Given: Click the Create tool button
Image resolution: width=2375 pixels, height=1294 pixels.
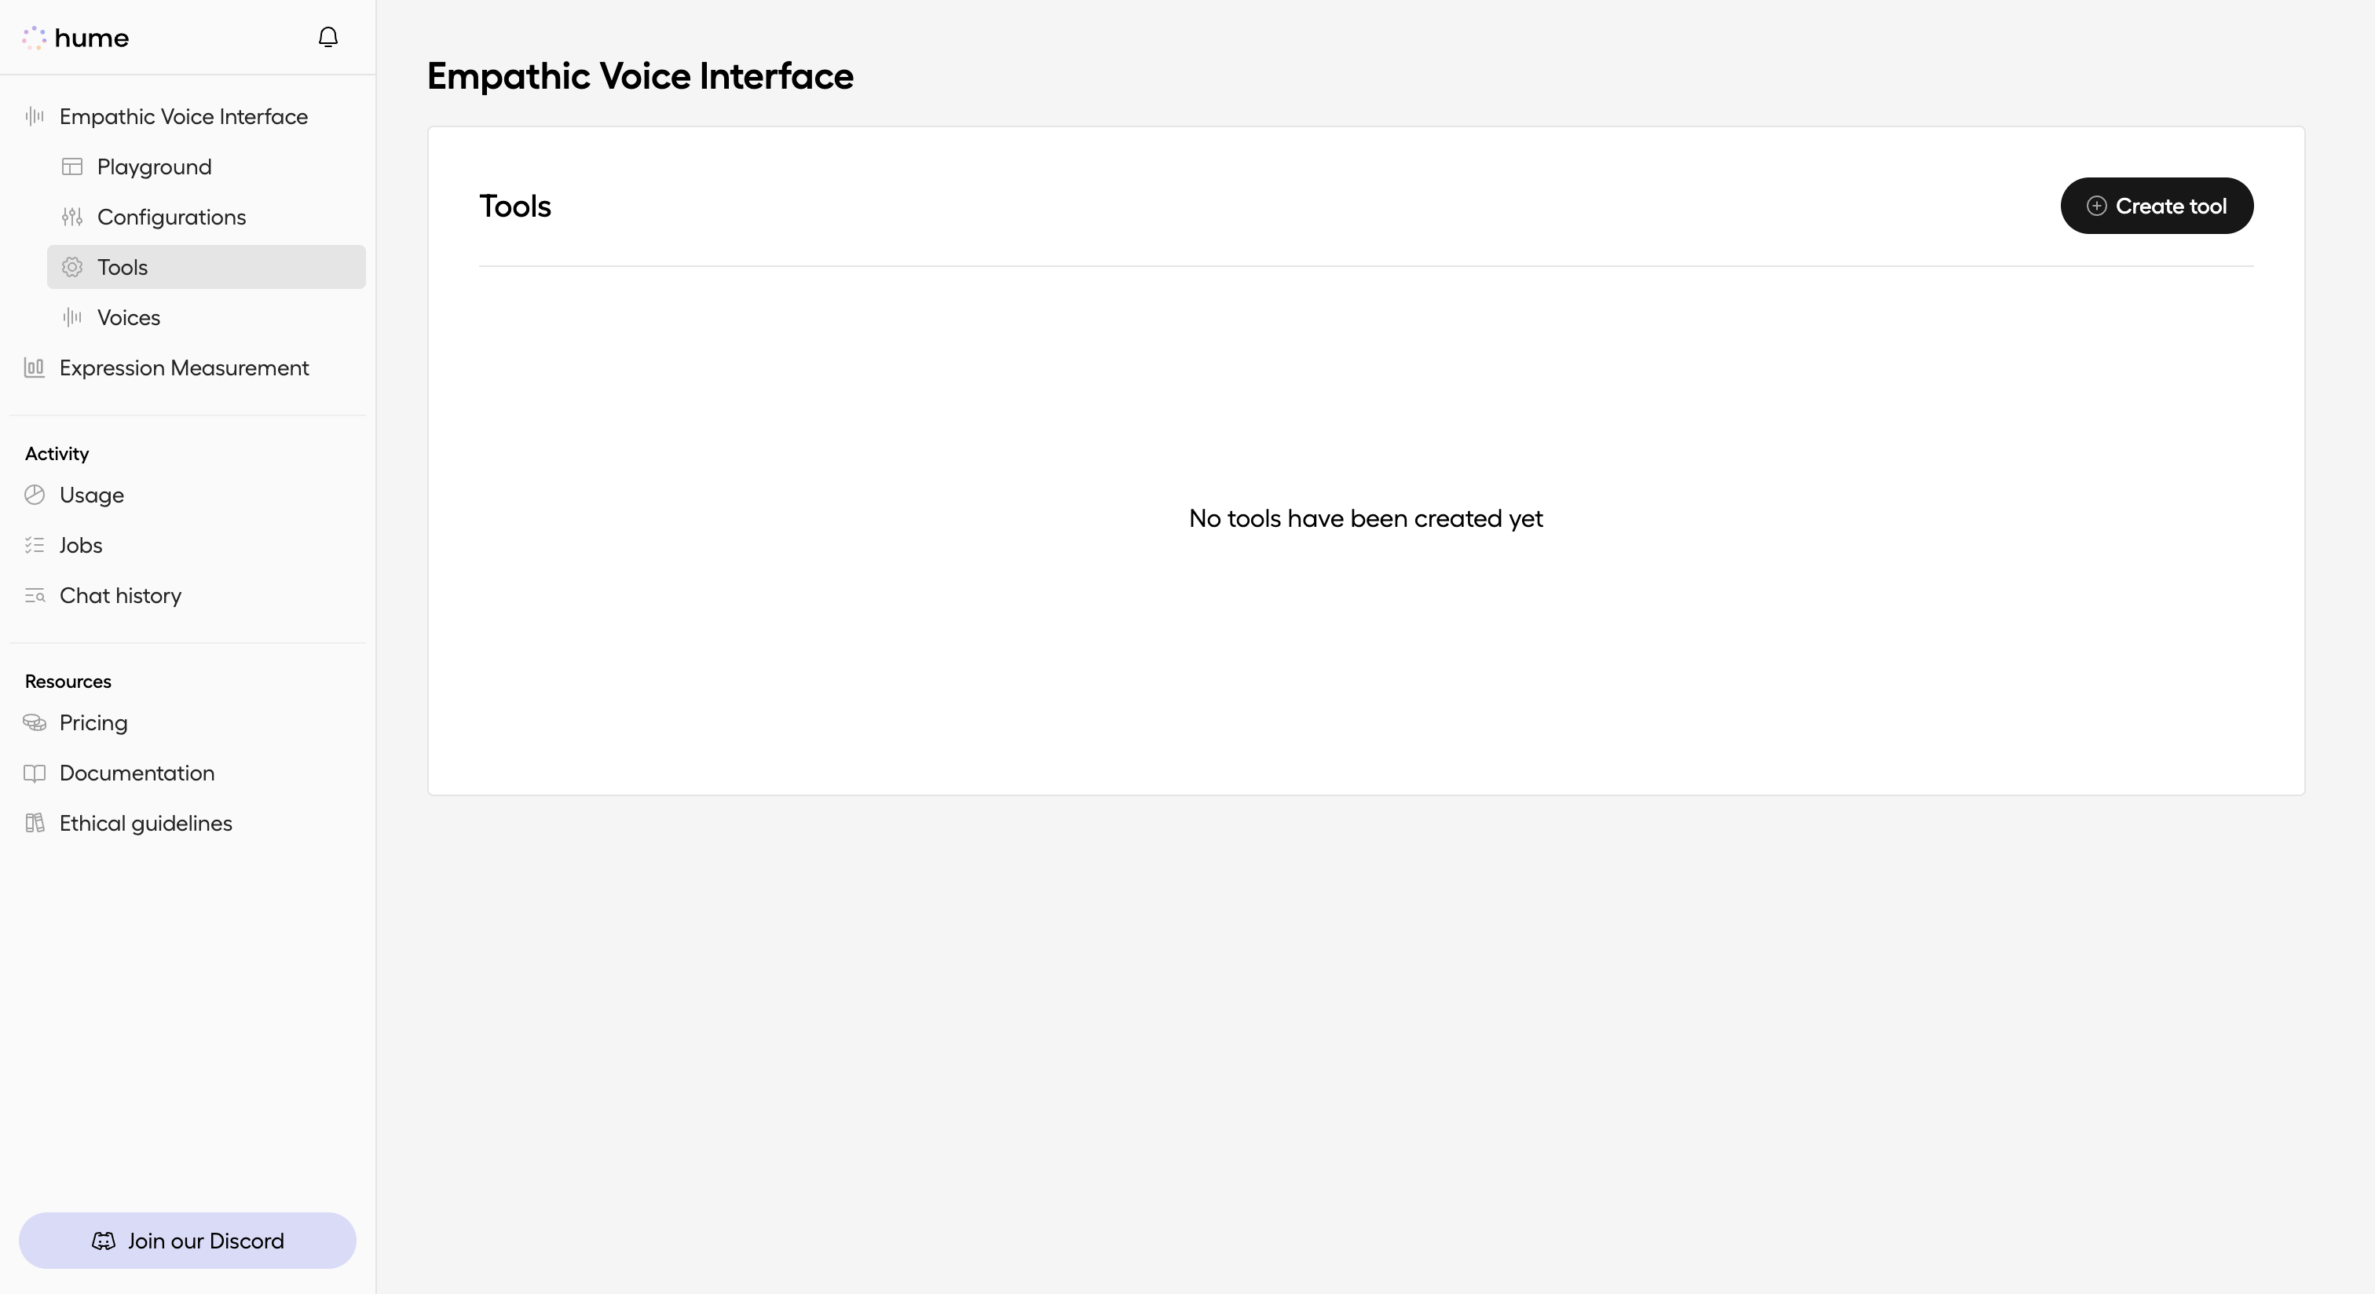Looking at the screenshot, I should (x=2157, y=205).
